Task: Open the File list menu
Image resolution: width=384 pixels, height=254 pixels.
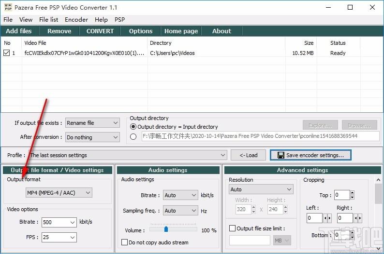Action: 48,19
